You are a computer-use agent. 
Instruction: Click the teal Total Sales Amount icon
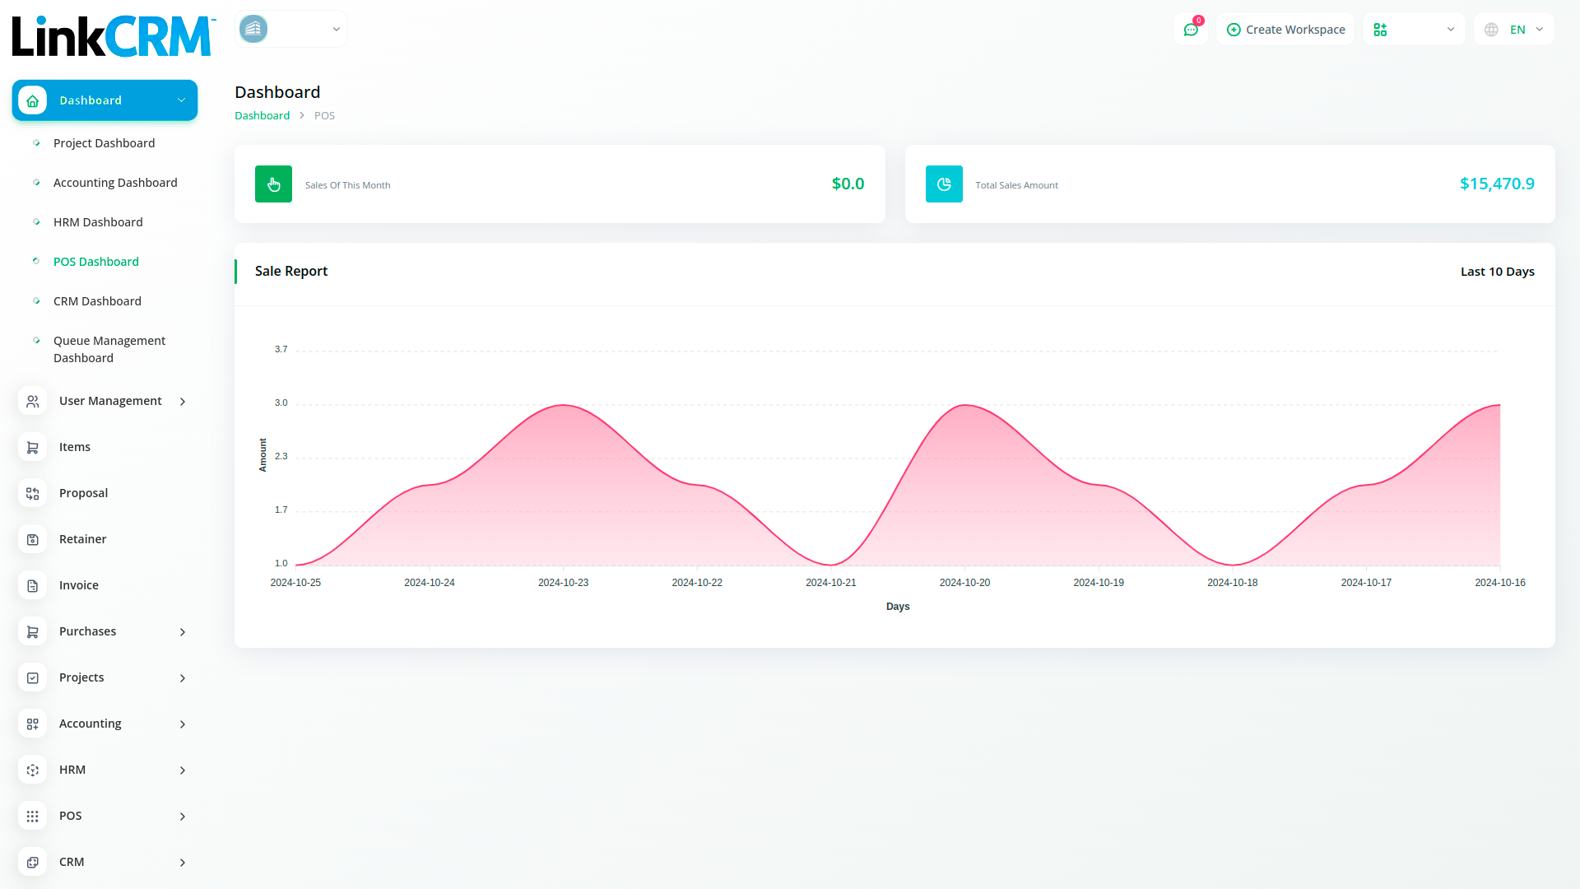[944, 184]
